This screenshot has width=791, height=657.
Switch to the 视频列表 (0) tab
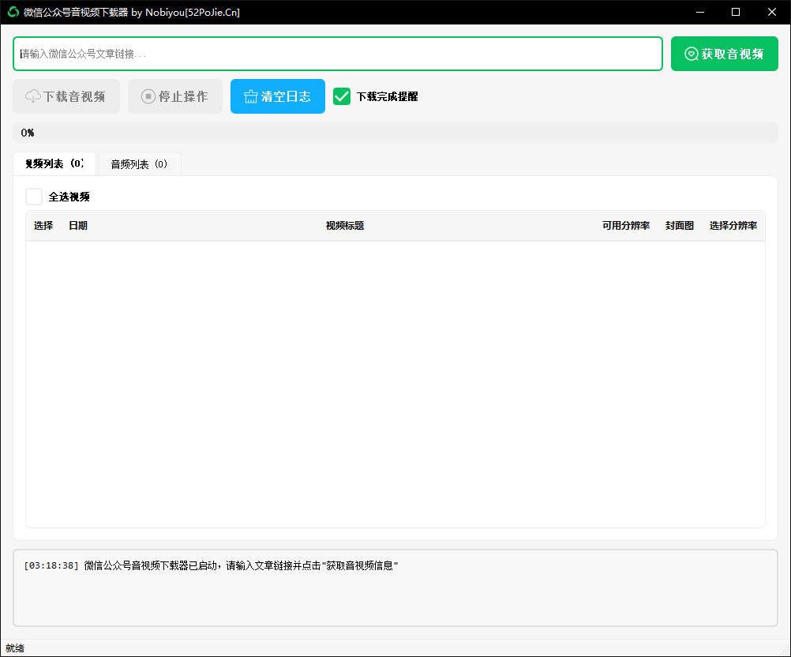54,163
